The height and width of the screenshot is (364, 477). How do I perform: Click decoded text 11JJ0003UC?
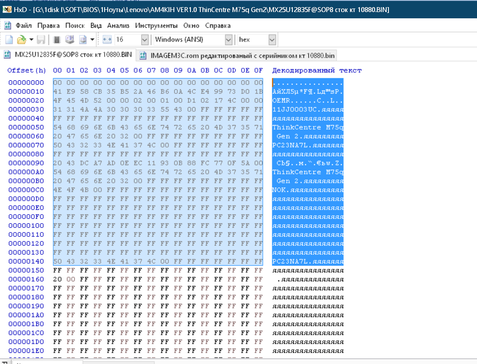click(x=295, y=109)
